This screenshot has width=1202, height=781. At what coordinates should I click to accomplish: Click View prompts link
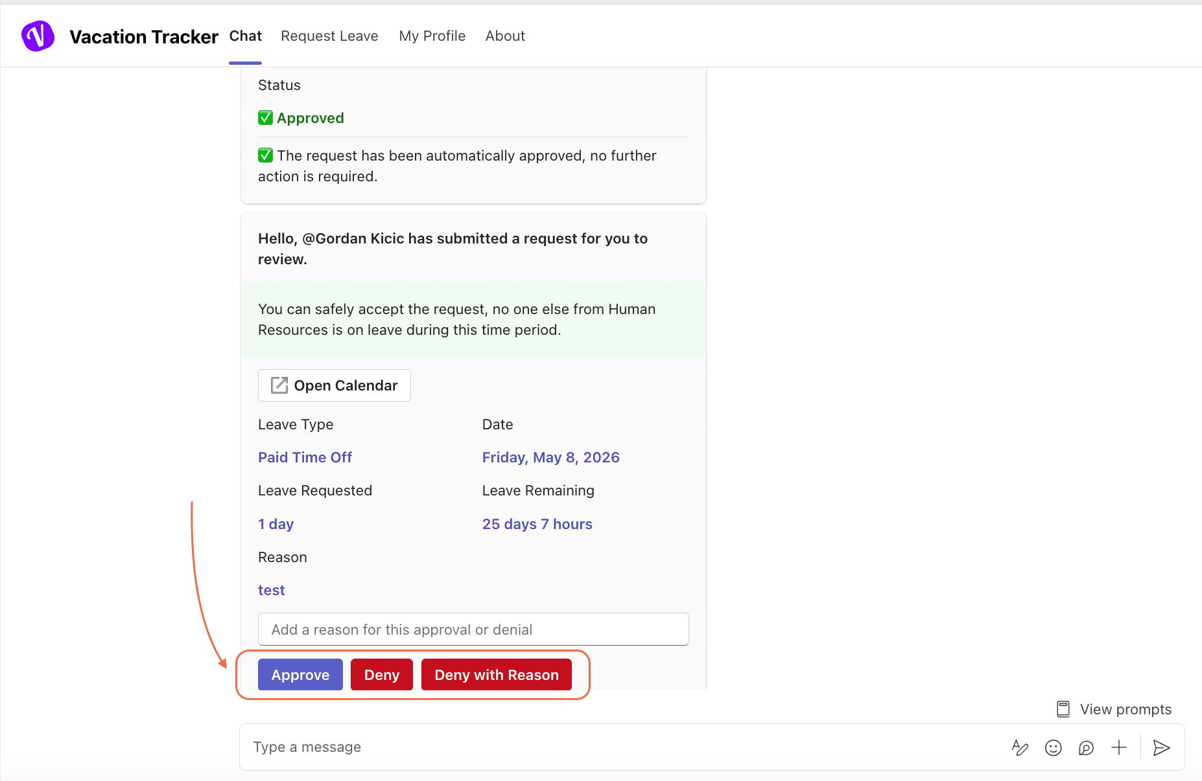[1125, 709]
